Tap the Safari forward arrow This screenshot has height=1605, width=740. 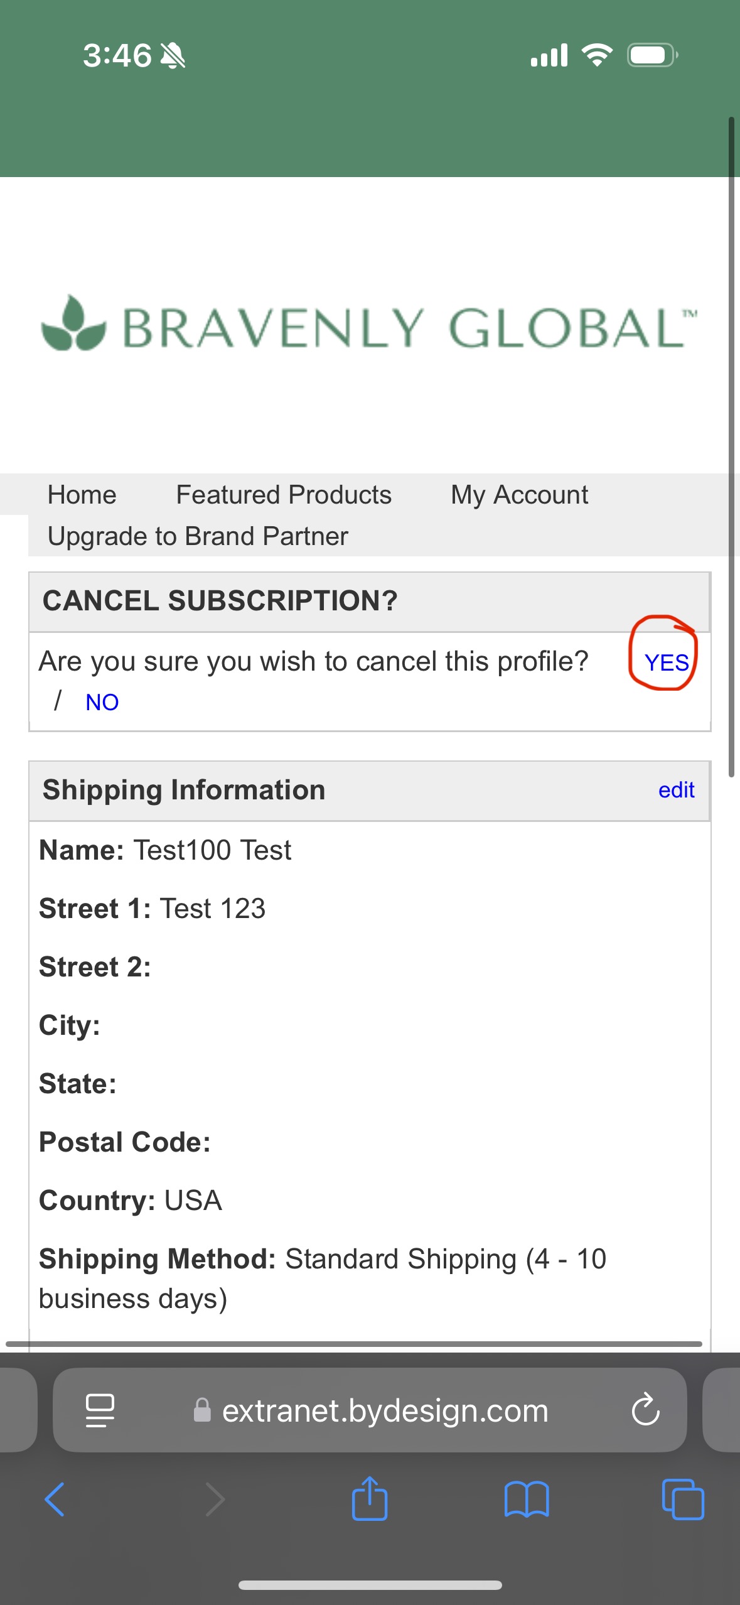click(x=215, y=1500)
